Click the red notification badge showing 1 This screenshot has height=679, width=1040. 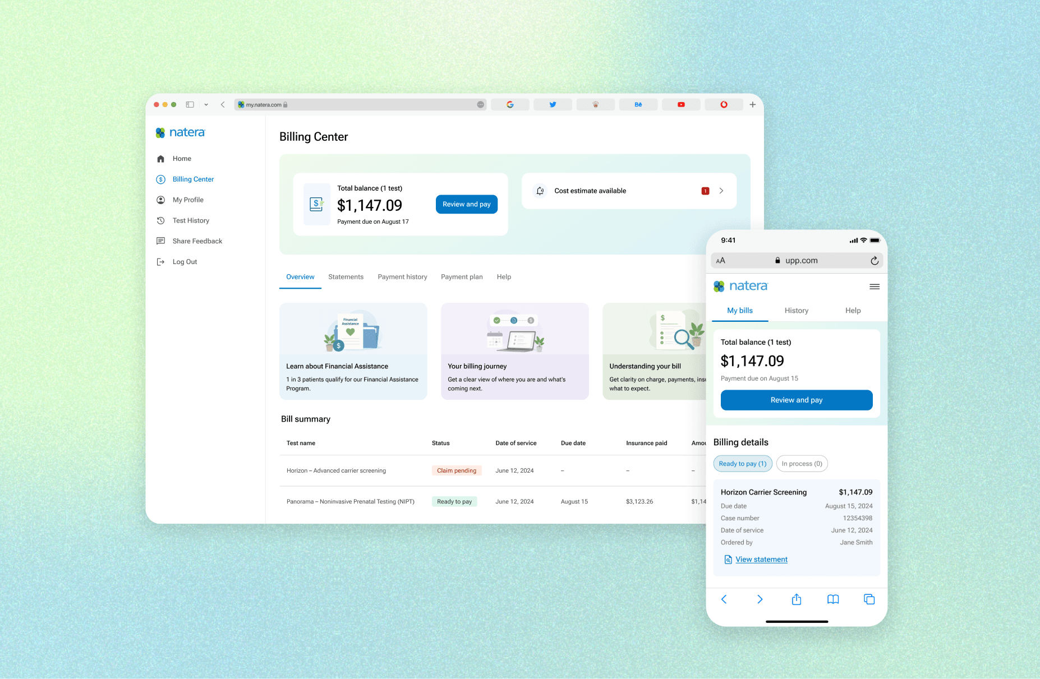coord(705,191)
